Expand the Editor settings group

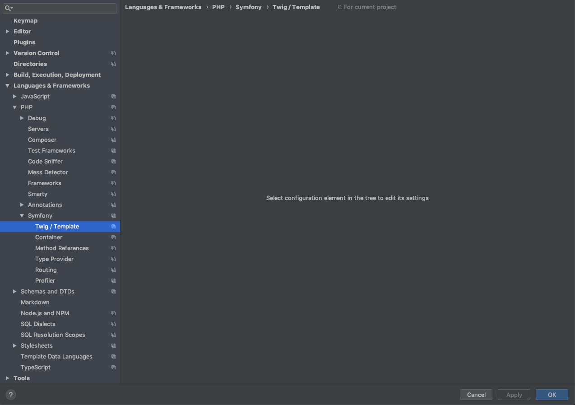tap(7, 32)
